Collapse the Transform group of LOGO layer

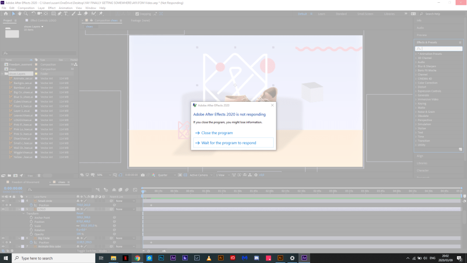coord(23,213)
